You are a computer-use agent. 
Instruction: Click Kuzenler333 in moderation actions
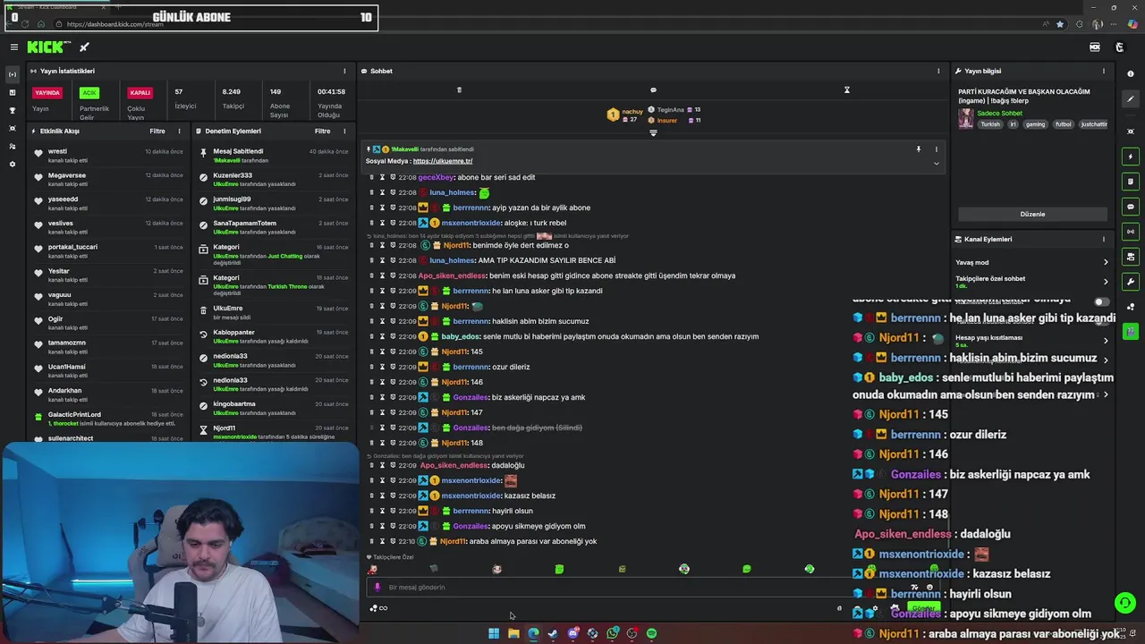[233, 175]
